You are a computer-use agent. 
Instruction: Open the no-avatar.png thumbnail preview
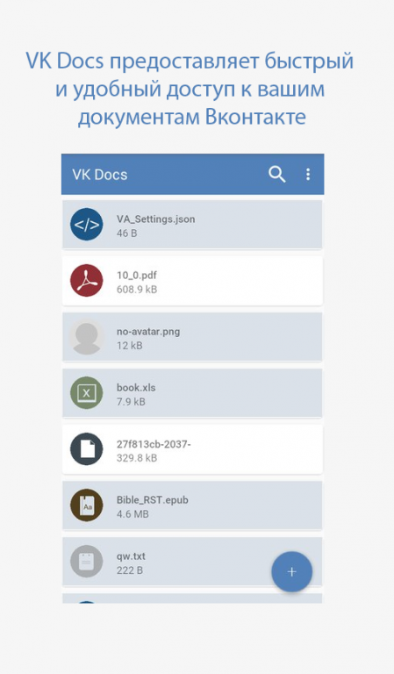click(x=86, y=337)
